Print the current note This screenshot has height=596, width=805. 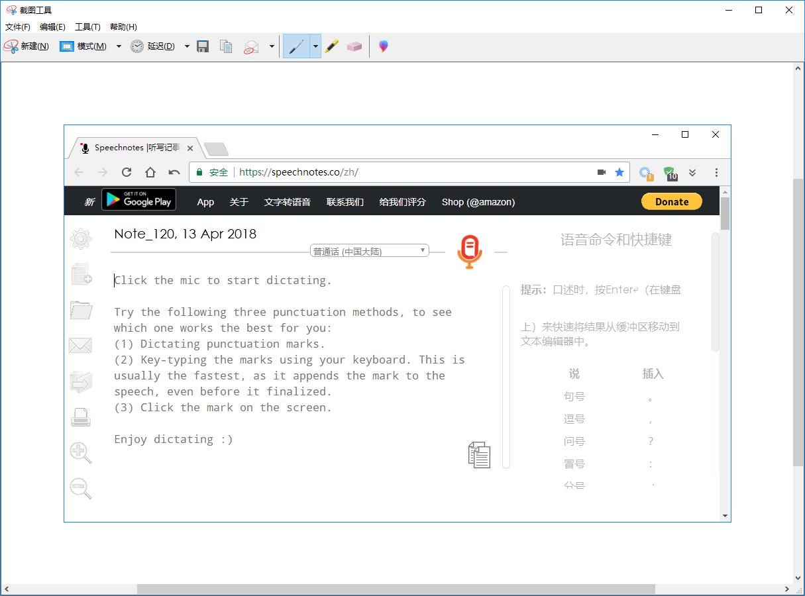(81, 417)
